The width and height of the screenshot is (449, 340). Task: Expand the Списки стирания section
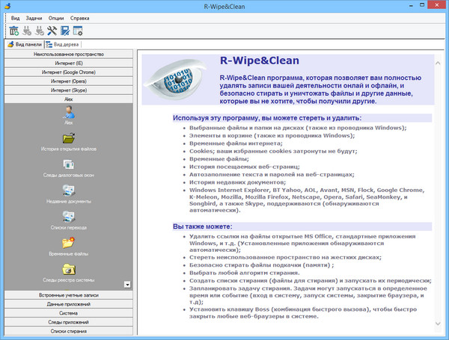tap(68, 330)
